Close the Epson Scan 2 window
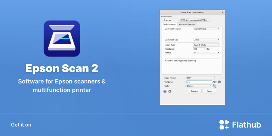Screen dimensions: 272x136 click(x=223, y=12)
